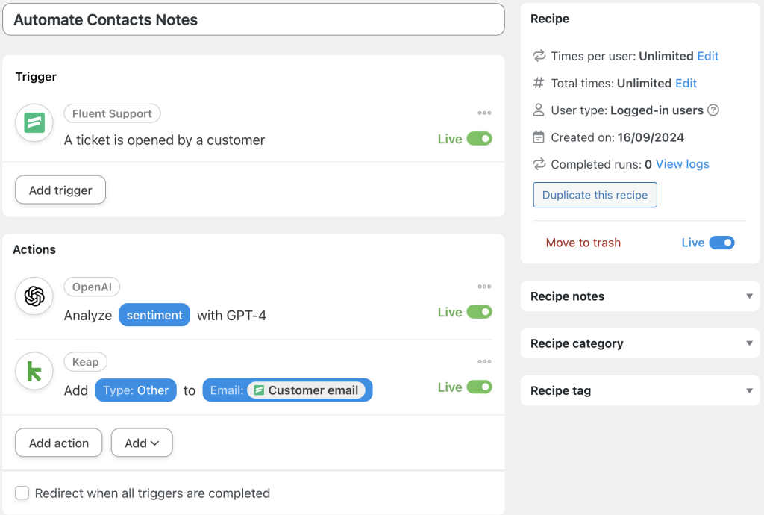Viewport: 764px width, 515px height.
Task: Turn off the OpenAI action Live toggle
Action: 479,312
